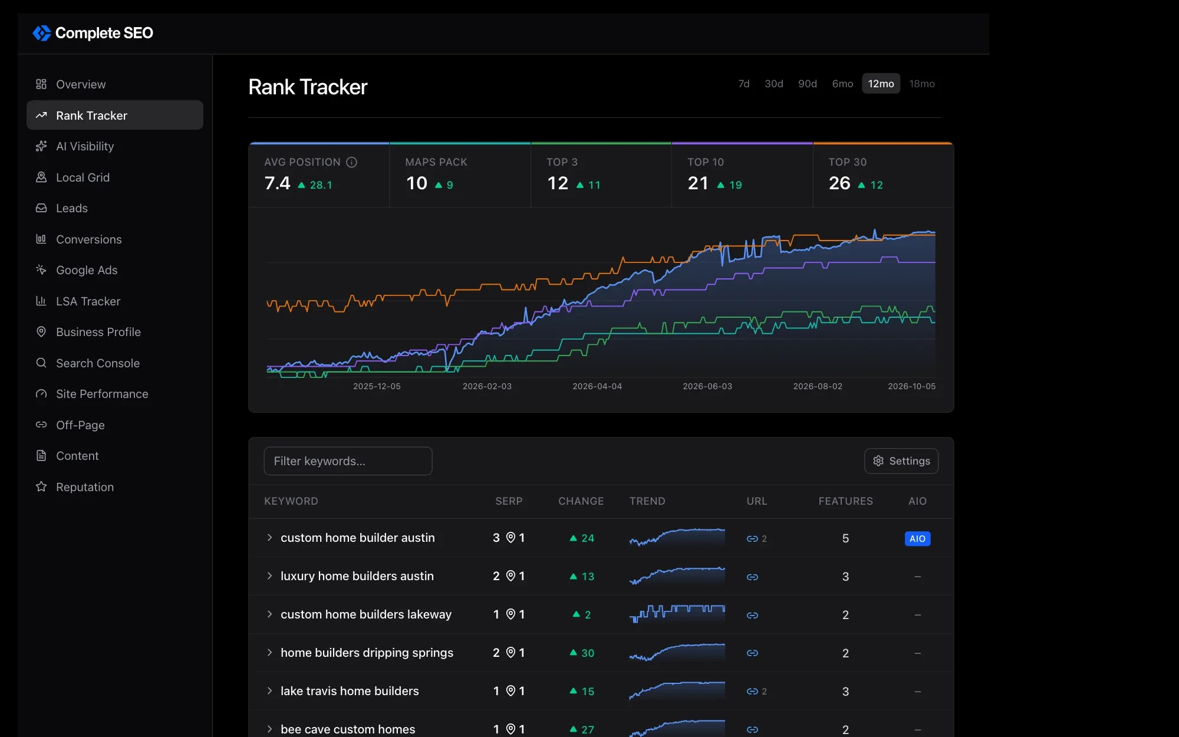Click the trend sparkline for custom home builders lakeway
This screenshot has height=737, width=1179.
(x=677, y=614)
